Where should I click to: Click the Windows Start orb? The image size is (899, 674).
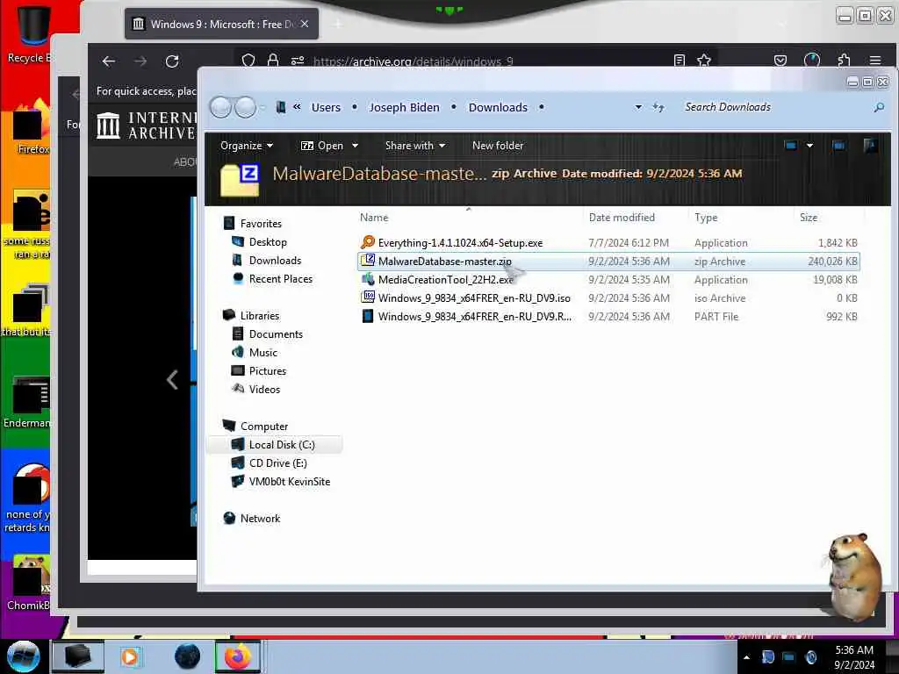(x=23, y=656)
